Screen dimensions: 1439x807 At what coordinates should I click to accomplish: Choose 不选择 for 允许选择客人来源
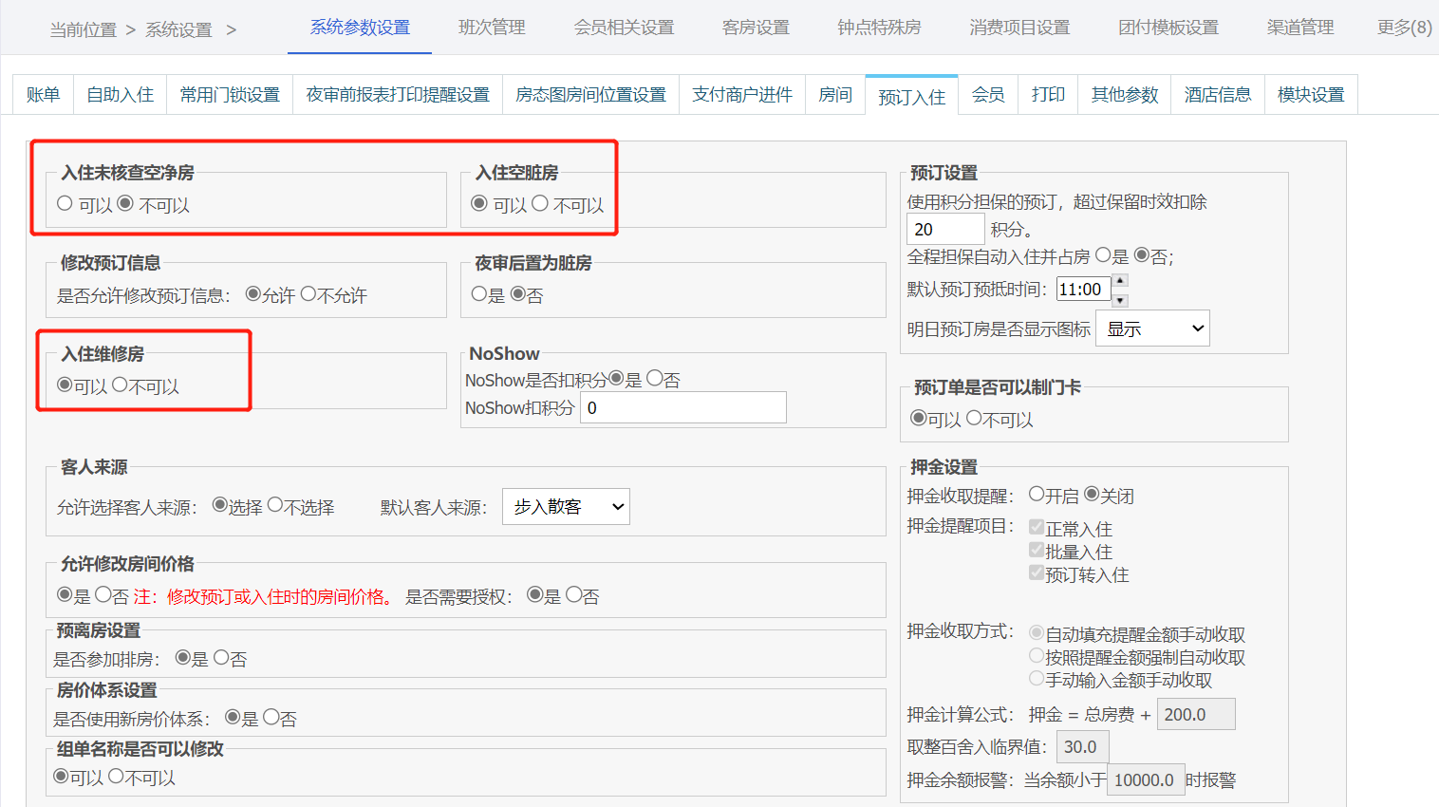(275, 505)
